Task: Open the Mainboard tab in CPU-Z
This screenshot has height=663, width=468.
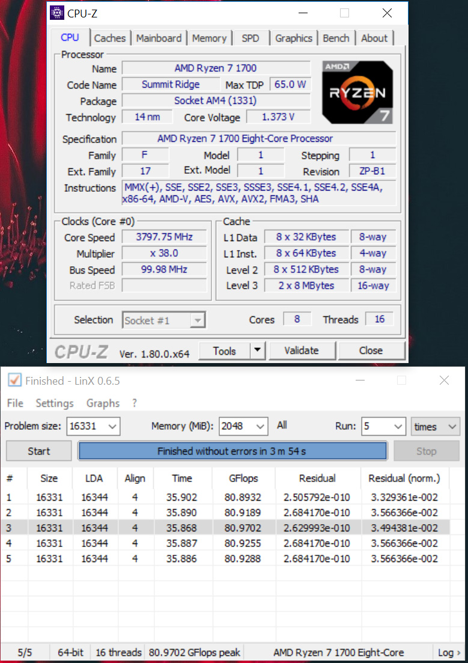Action: [x=159, y=38]
